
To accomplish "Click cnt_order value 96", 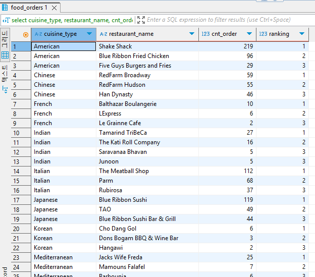I will (x=227, y=56).
